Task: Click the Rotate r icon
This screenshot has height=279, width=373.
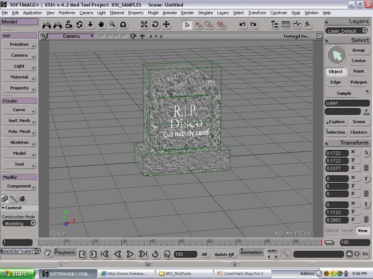Action: point(366,179)
